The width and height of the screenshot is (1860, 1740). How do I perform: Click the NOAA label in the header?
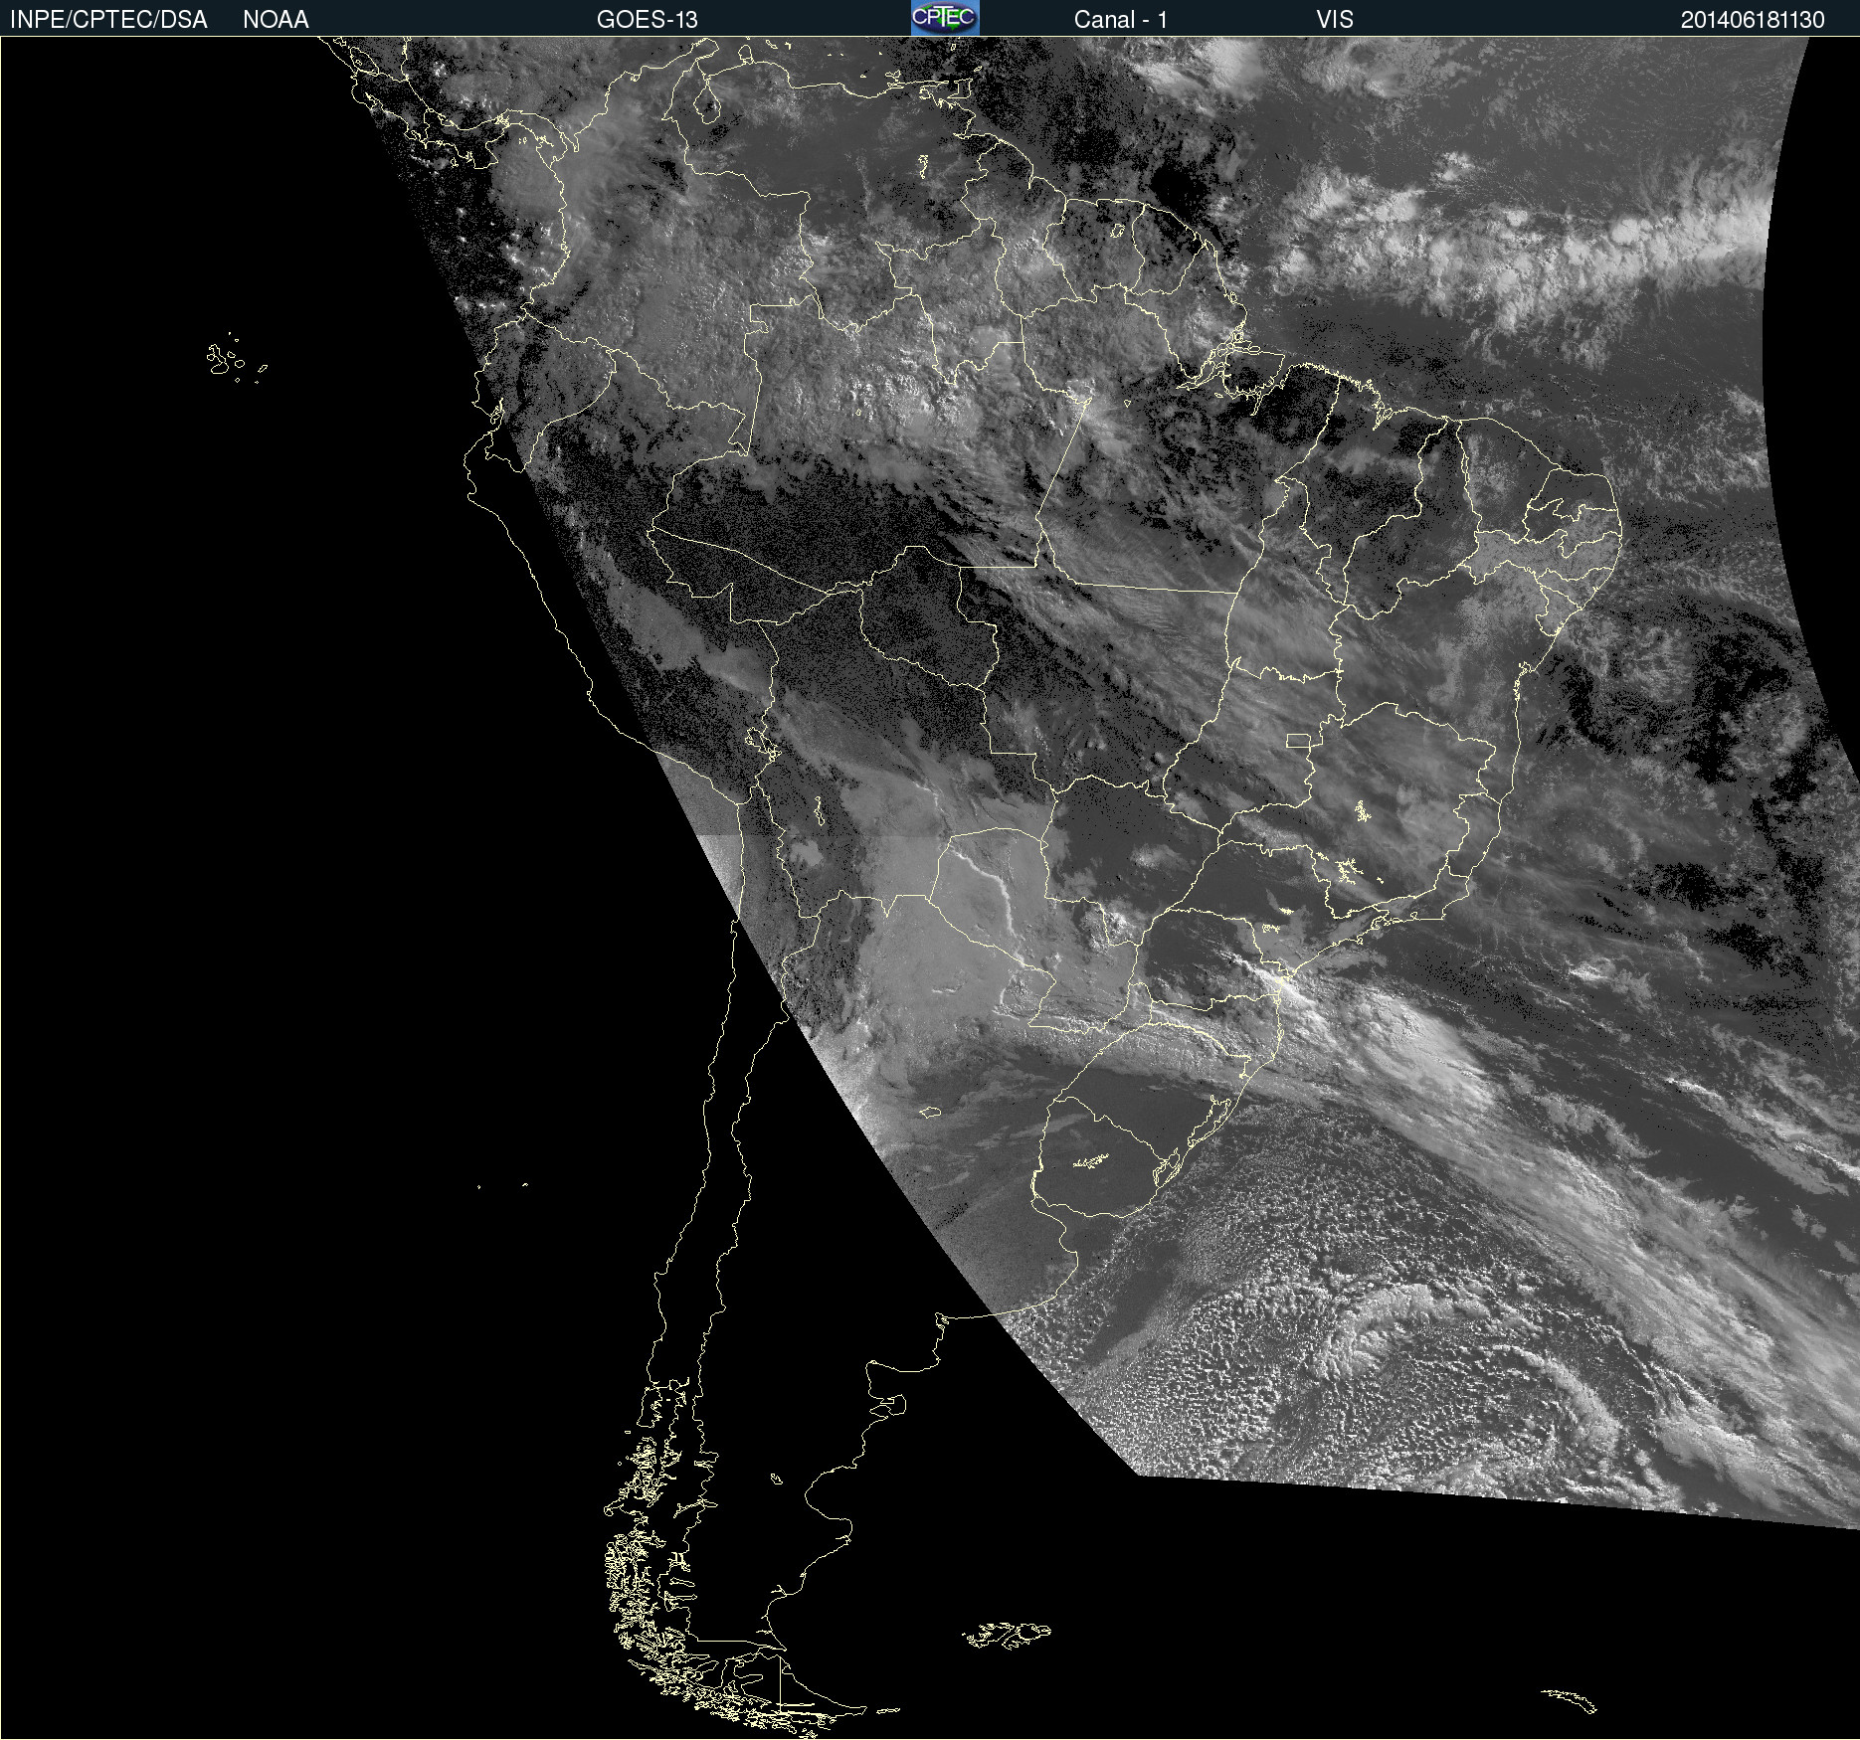tap(276, 20)
